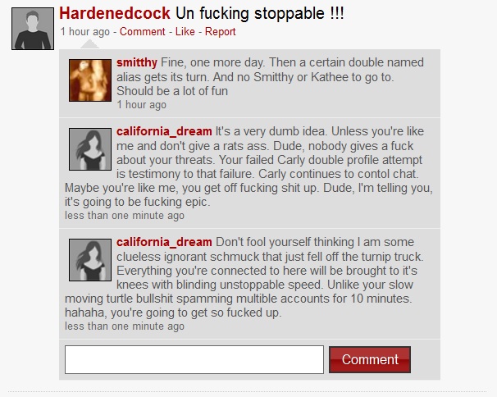Click california_dream's avatar on the 'dumb idea' comment

(x=90, y=149)
